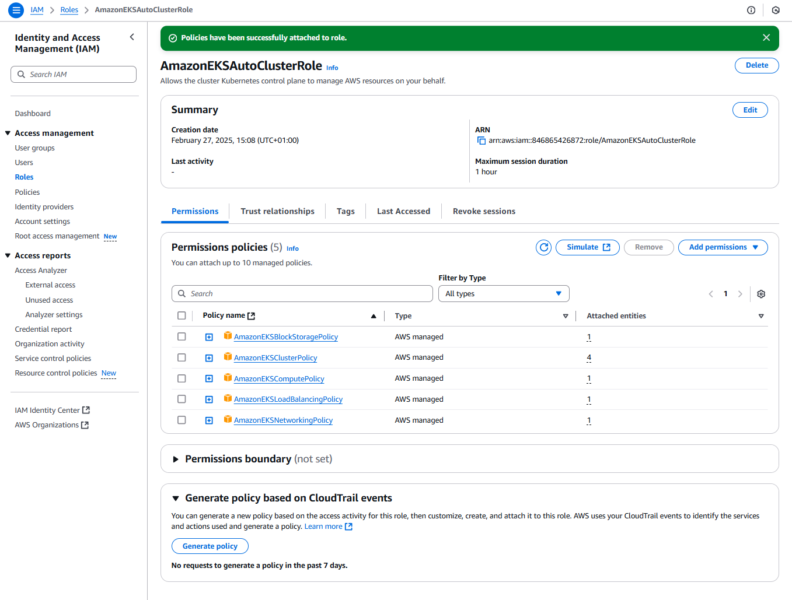Click the AmazonEKSBlockStoragePolicy orange policy icon
Screen dimensions: 792x600
click(228, 336)
